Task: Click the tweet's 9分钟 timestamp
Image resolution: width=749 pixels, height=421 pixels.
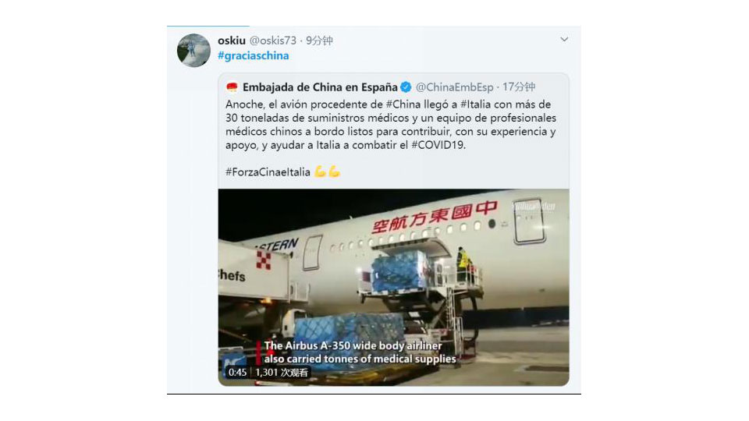Action: tap(320, 41)
